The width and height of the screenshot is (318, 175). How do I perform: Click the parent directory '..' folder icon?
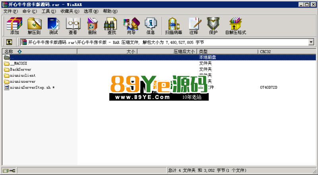[7, 57]
